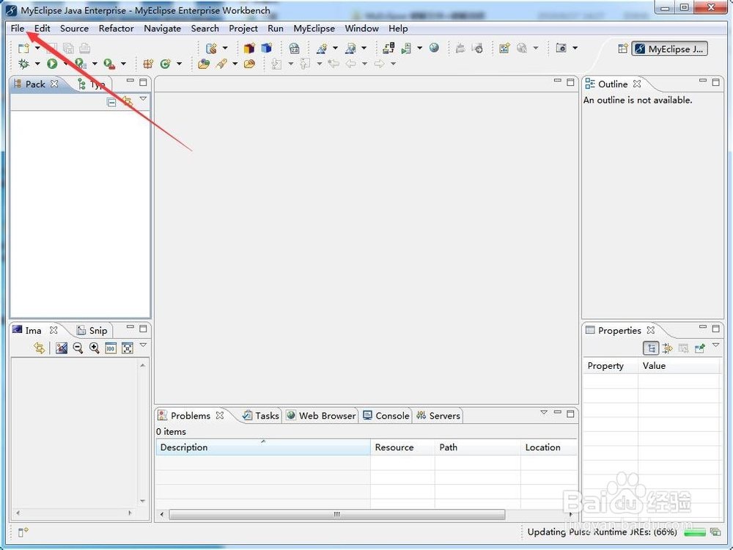Switch to the Console tab
733x550 pixels.
pos(386,416)
